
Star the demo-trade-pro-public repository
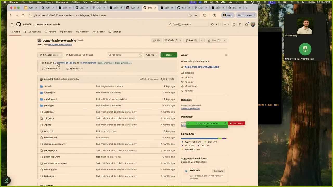pyautogui.click(x=214, y=40)
